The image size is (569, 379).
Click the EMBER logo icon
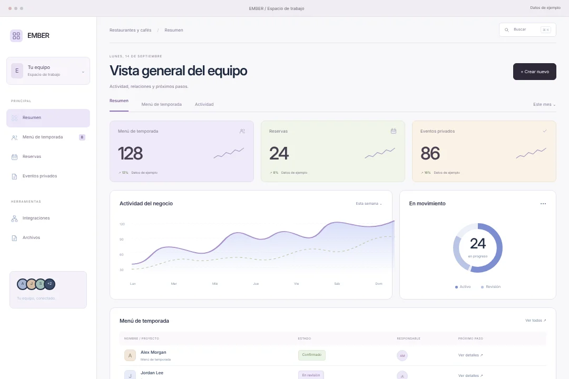pyautogui.click(x=16, y=36)
